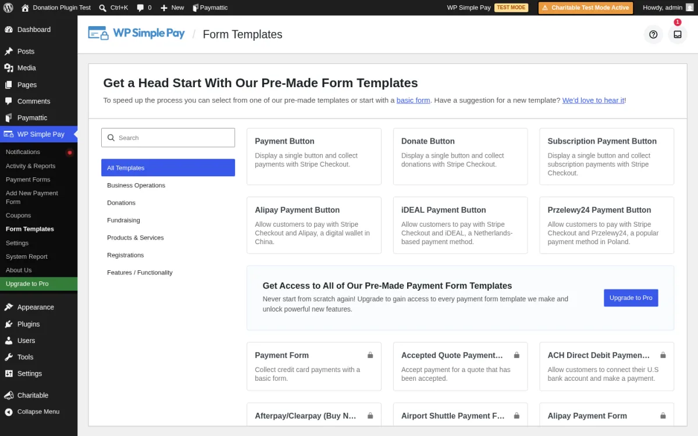Choose the Przelewy24 Payment Button template
This screenshot has height=436, width=698.
pos(607,225)
